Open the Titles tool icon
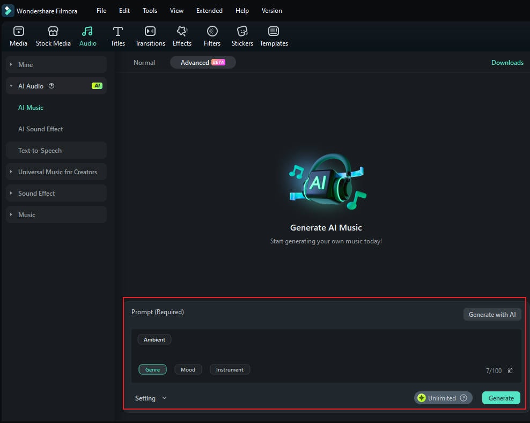Viewport: 530px width, 423px height. click(117, 32)
